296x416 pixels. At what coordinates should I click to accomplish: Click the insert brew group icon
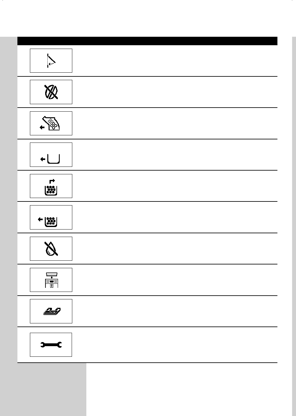51,123
